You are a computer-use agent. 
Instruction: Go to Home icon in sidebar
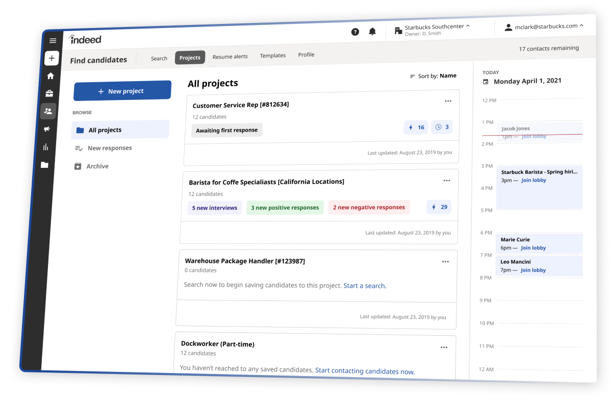[50, 76]
